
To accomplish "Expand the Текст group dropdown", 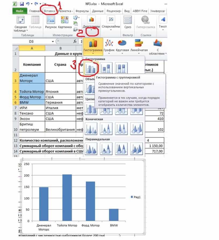I will (x=163, y=30).
